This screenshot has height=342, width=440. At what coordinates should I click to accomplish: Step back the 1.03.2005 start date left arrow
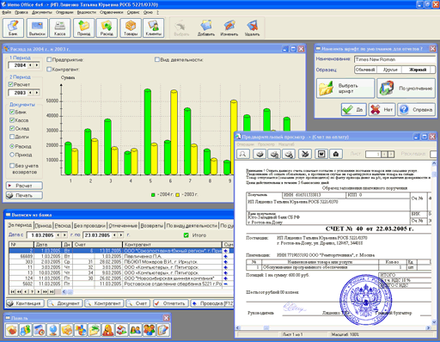(x=58, y=235)
